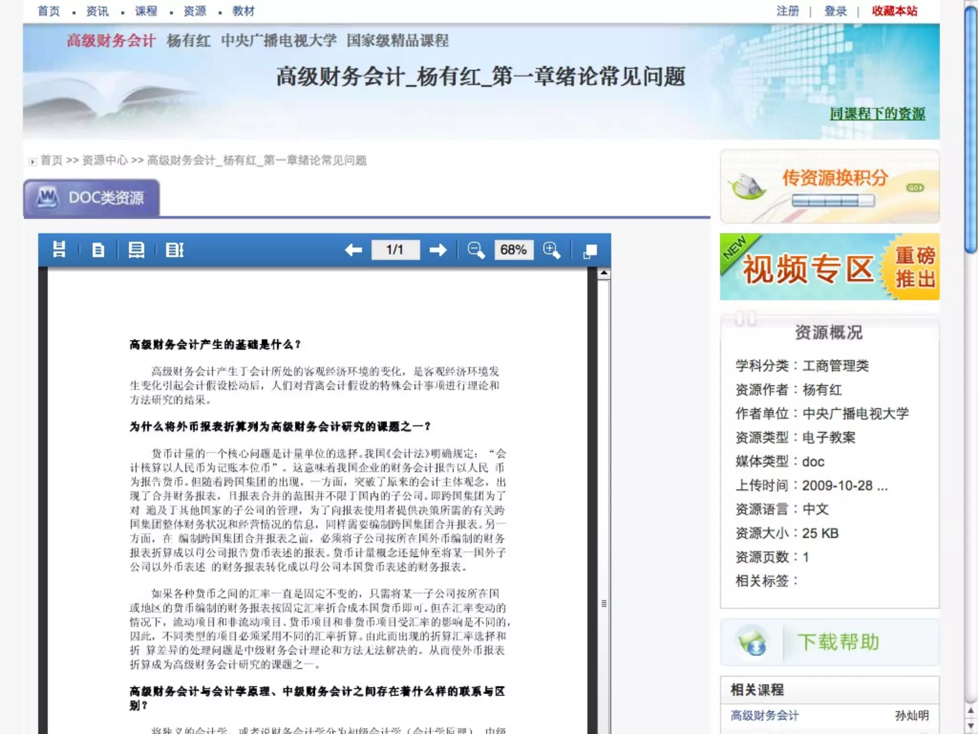
Task: Click the 传资源换积分 GO button
Action: pyautogui.click(x=914, y=188)
